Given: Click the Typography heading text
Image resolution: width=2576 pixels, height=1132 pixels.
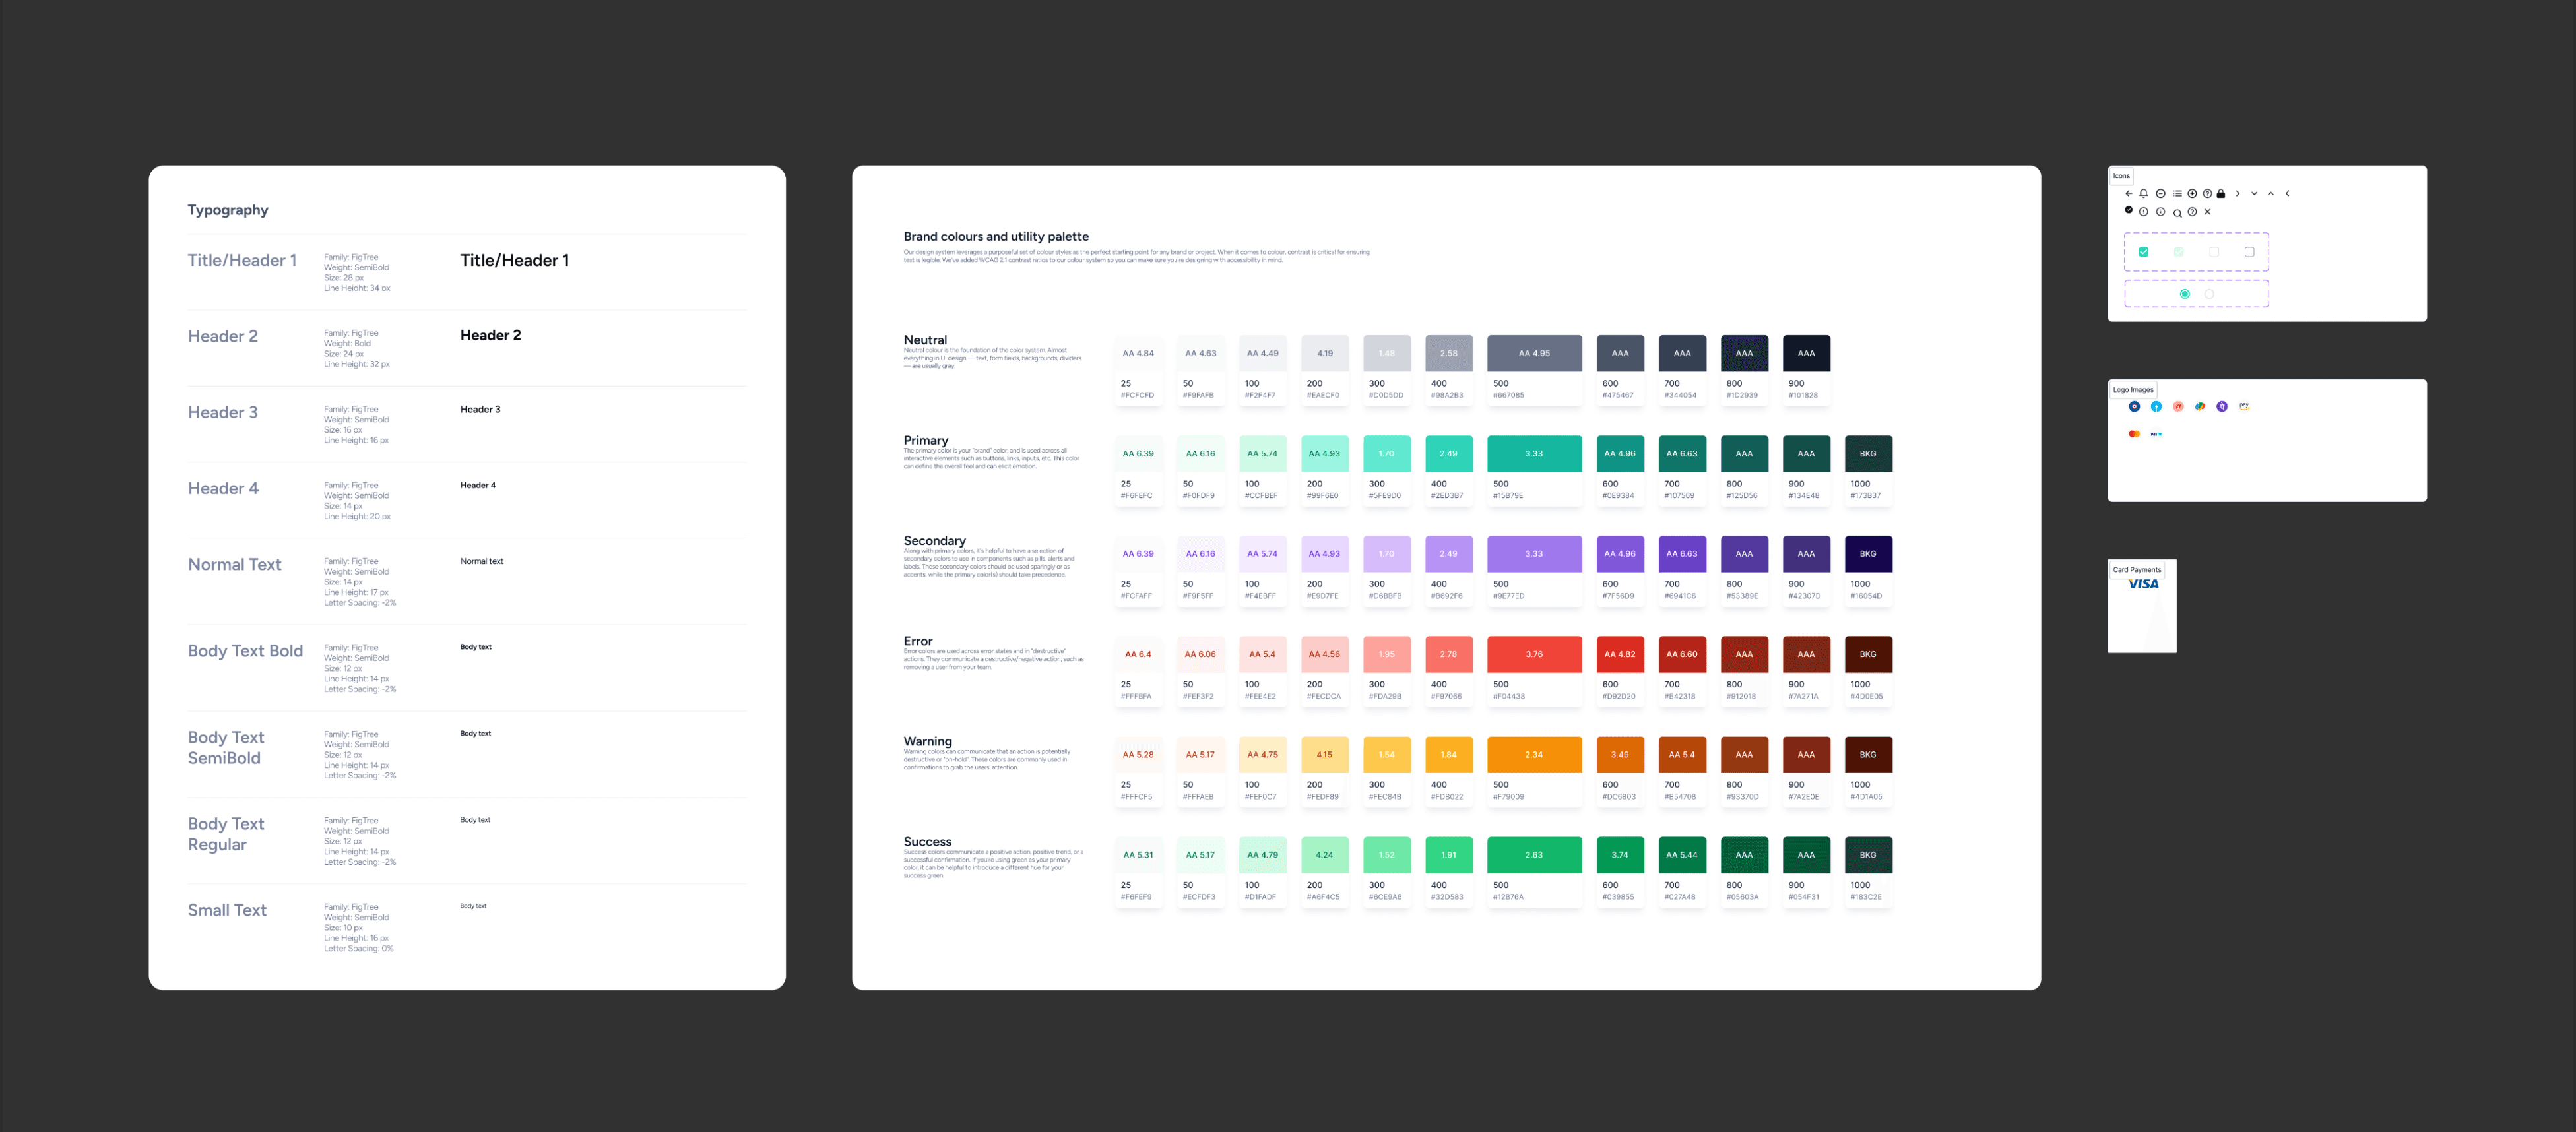Looking at the screenshot, I should pyautogui.click(x=228, y=210).
